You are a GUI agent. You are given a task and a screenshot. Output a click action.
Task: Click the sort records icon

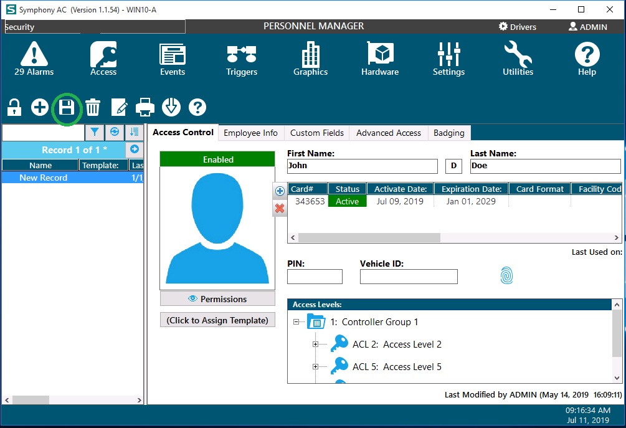[135, 132]
